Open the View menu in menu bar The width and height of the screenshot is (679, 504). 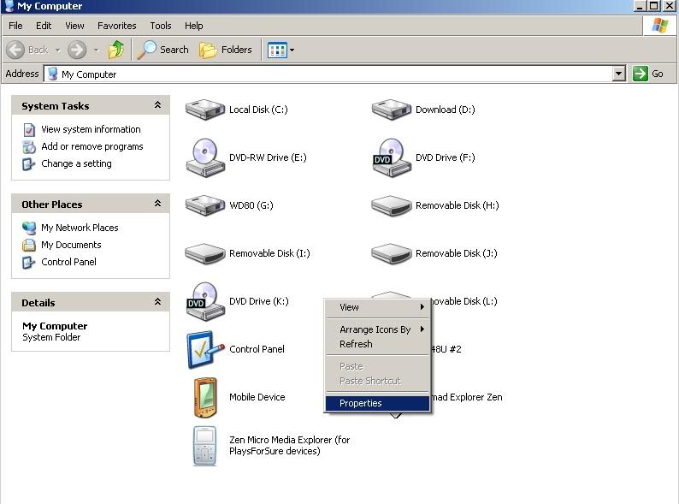click(74, 26)
